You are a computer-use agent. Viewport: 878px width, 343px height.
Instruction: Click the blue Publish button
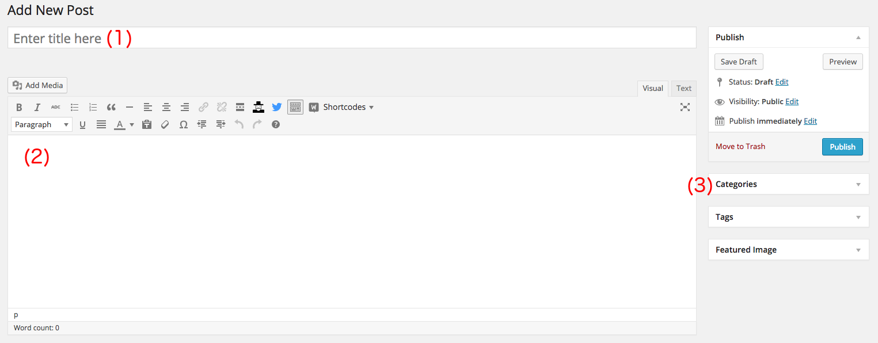842,147
